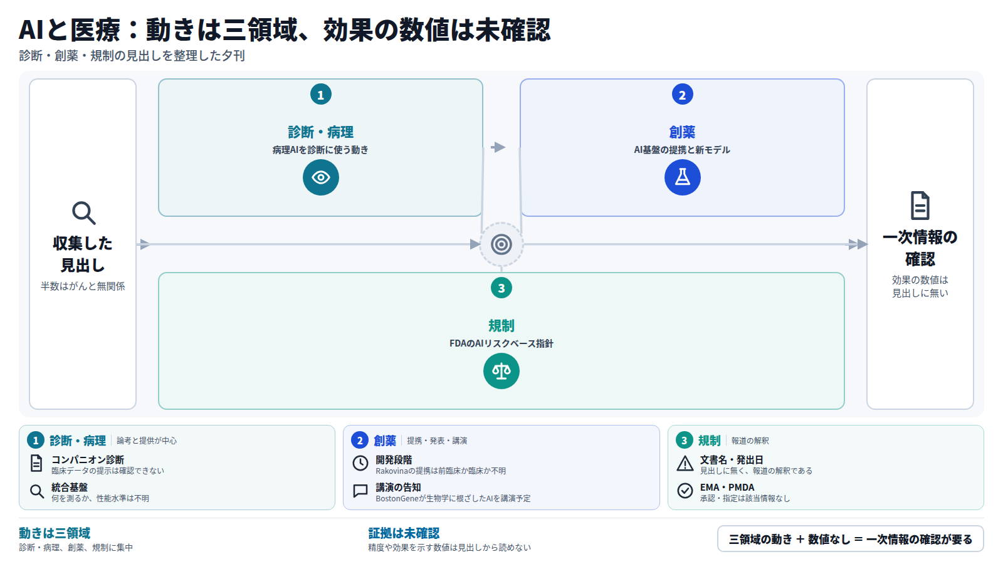Click the text 精度や効果を示す数値は見出しから読めない
The image size is (1003, 564).
coord(449,548)
